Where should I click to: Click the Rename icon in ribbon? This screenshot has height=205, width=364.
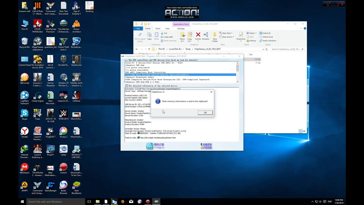click(x=206, y=35)
